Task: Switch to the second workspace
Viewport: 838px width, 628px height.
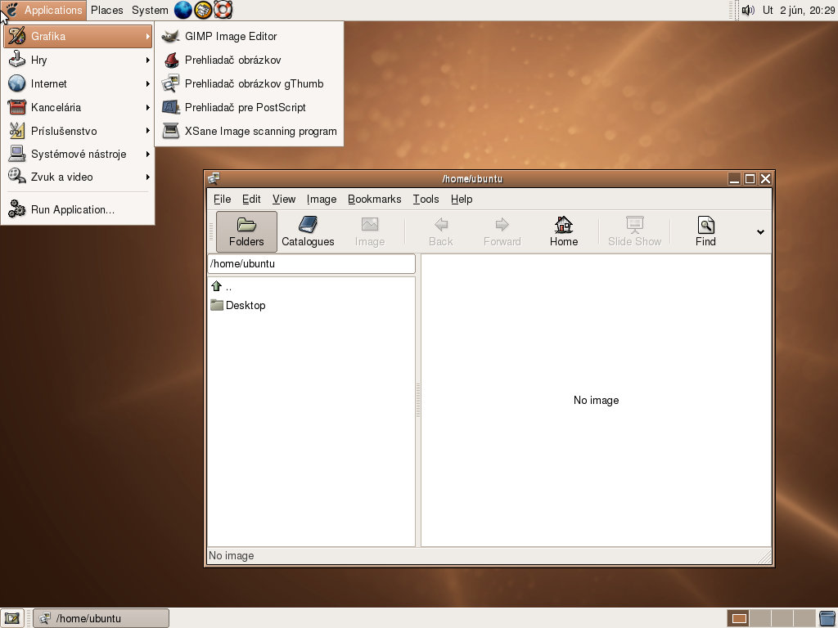Action: [761, 618]
